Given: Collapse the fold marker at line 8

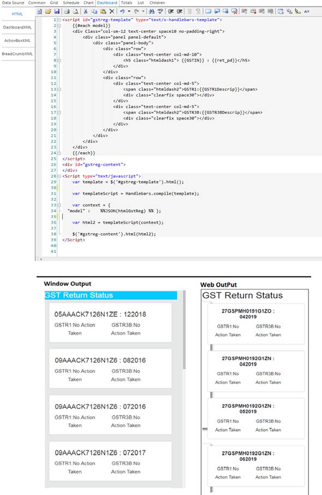Looking at the screenshot, I should pos(59,61).
